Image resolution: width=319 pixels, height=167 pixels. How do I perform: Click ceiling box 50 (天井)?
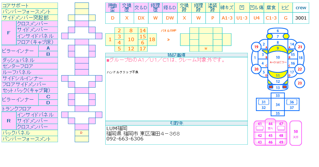(296, 133)
